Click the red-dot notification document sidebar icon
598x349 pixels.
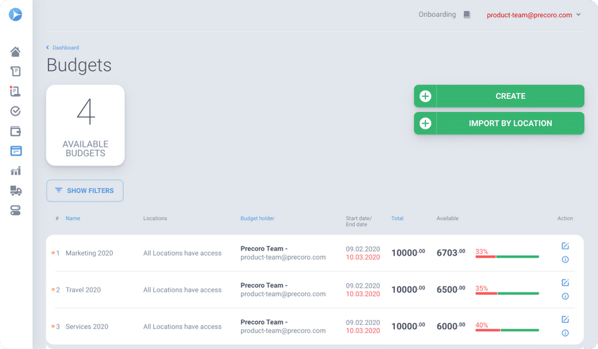click(x=16, y=91)
